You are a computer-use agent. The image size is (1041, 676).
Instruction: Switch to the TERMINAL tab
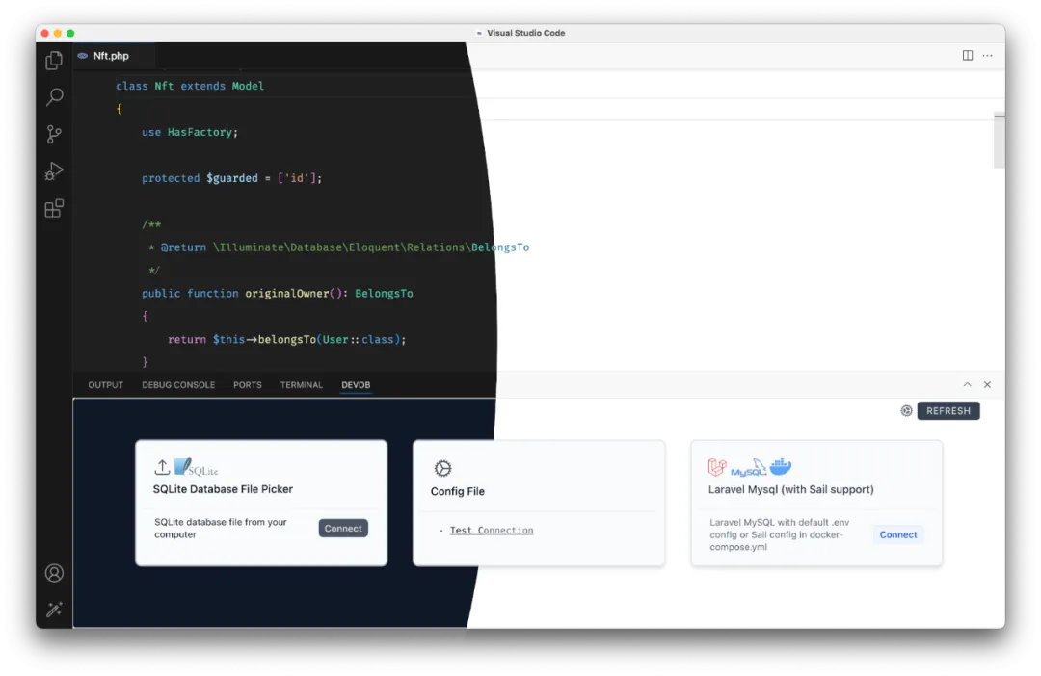click(302, 385)
